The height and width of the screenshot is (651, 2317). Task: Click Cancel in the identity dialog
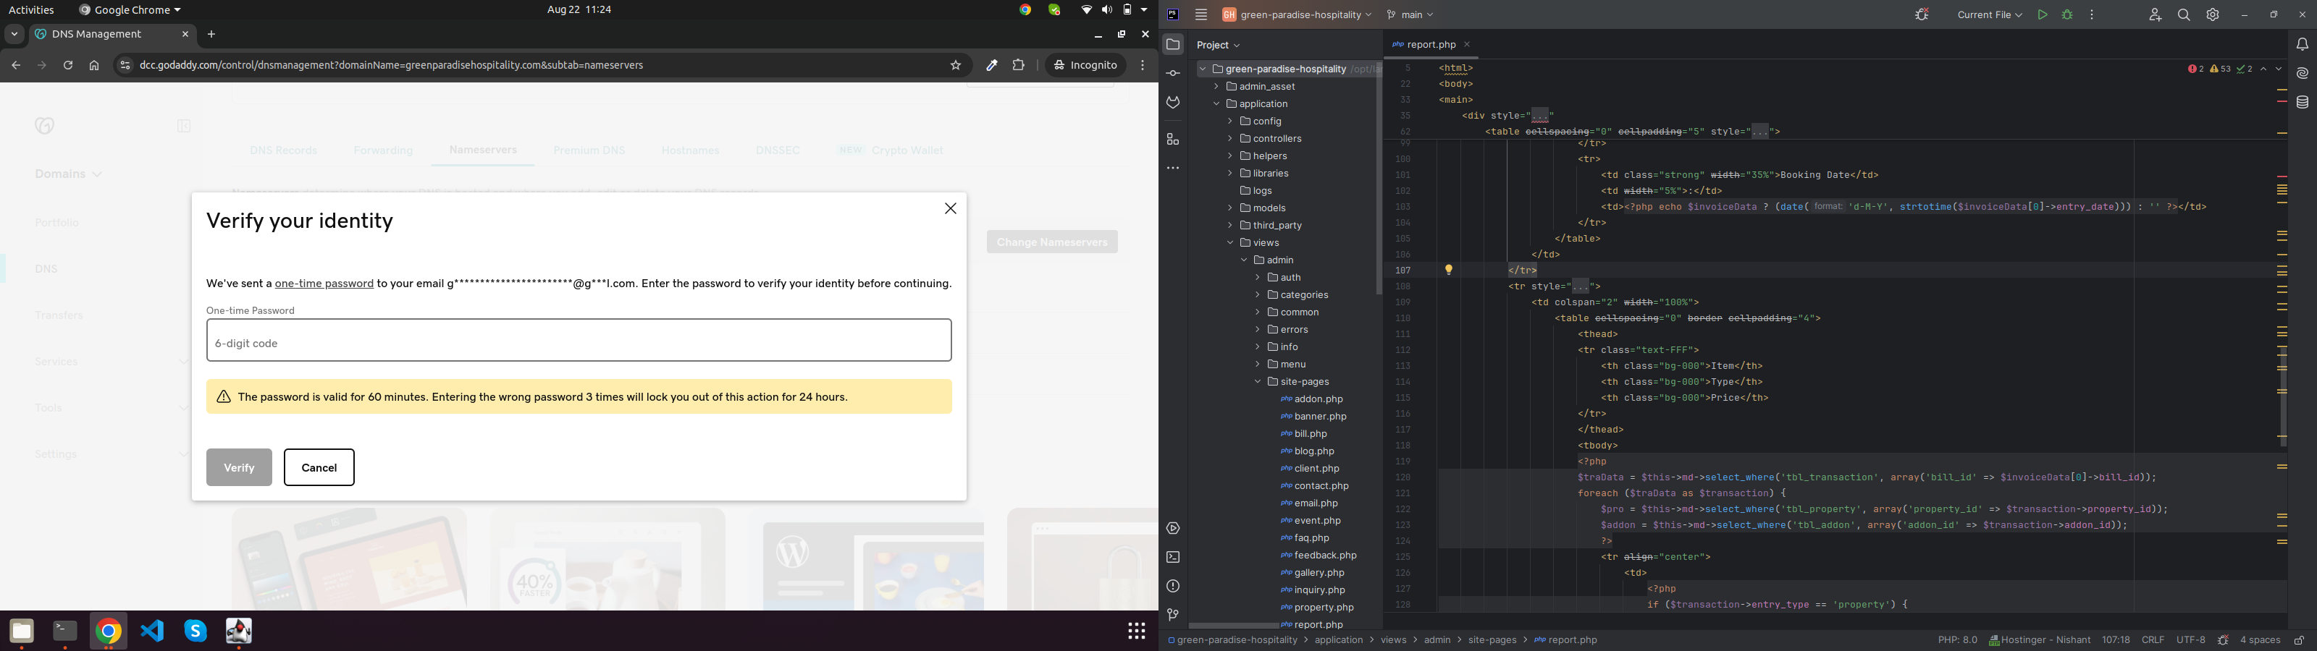[319, 467]
